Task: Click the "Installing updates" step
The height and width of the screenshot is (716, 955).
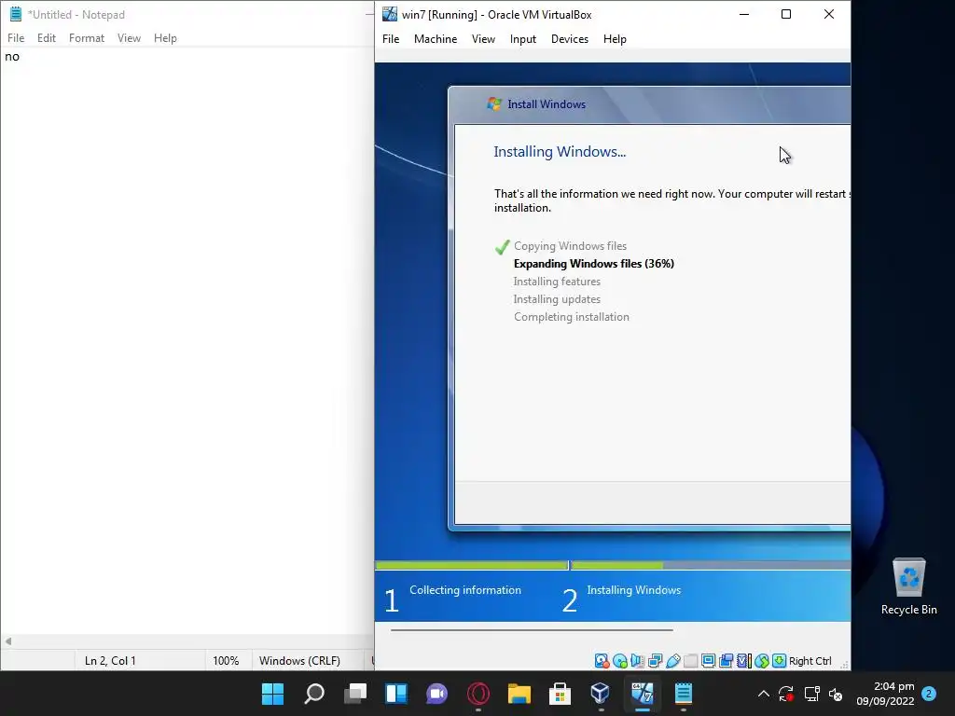Action: pos(557,299)
